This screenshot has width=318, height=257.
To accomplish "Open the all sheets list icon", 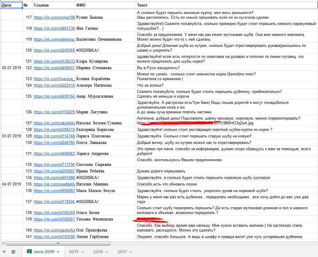I will pos(13,252).
